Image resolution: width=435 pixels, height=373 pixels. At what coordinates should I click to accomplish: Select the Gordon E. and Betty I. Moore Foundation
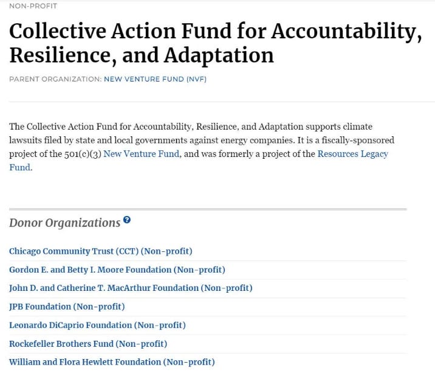coord(117,270)
